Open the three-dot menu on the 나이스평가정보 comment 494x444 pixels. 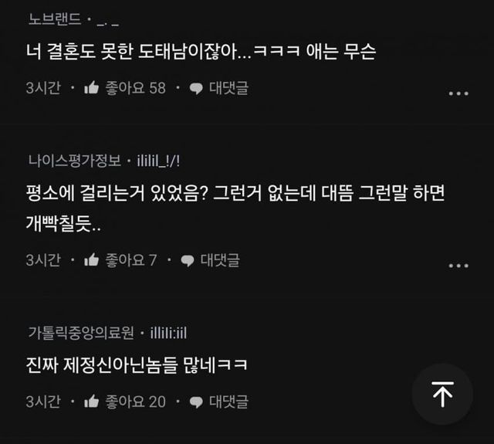pos(458,266)
